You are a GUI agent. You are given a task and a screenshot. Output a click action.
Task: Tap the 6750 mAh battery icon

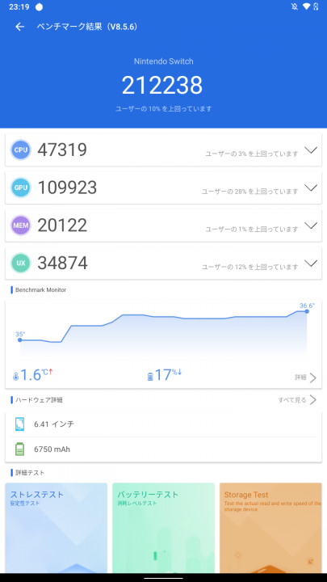(x=19, y=449)
